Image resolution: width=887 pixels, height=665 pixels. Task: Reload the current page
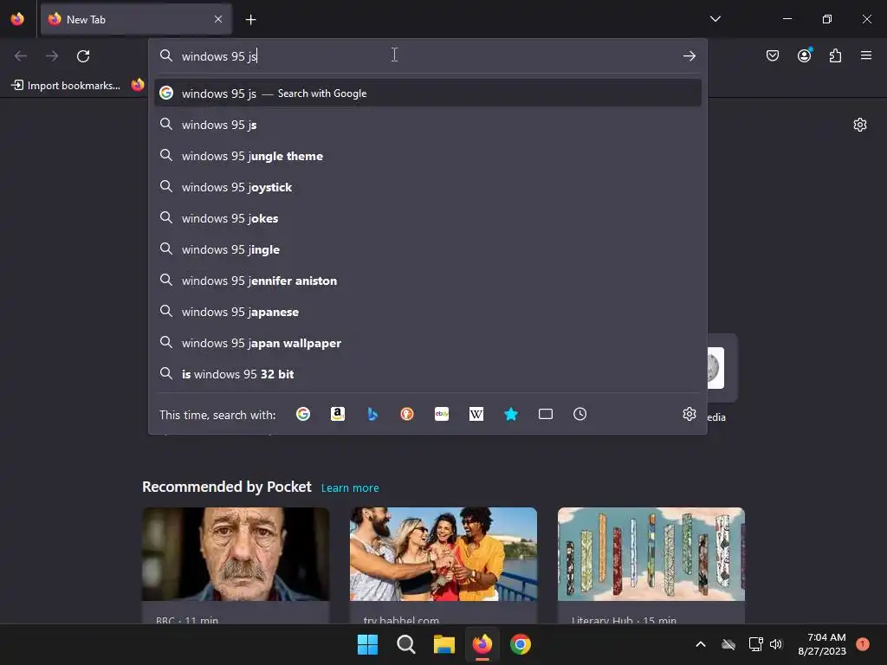(x=83, y=56)
